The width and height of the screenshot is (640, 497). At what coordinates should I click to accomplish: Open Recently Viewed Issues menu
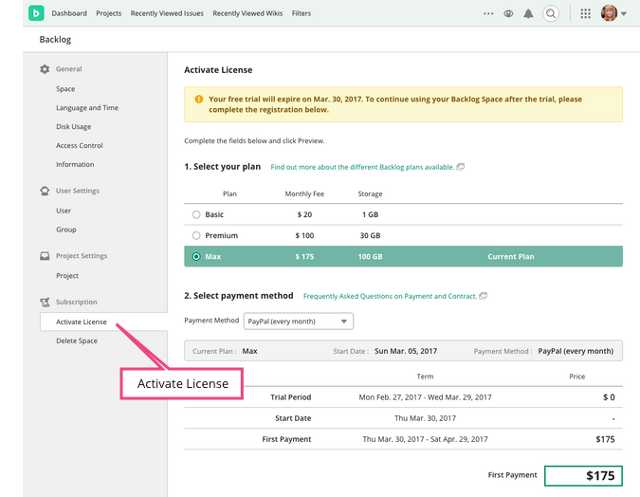(167, 13)
